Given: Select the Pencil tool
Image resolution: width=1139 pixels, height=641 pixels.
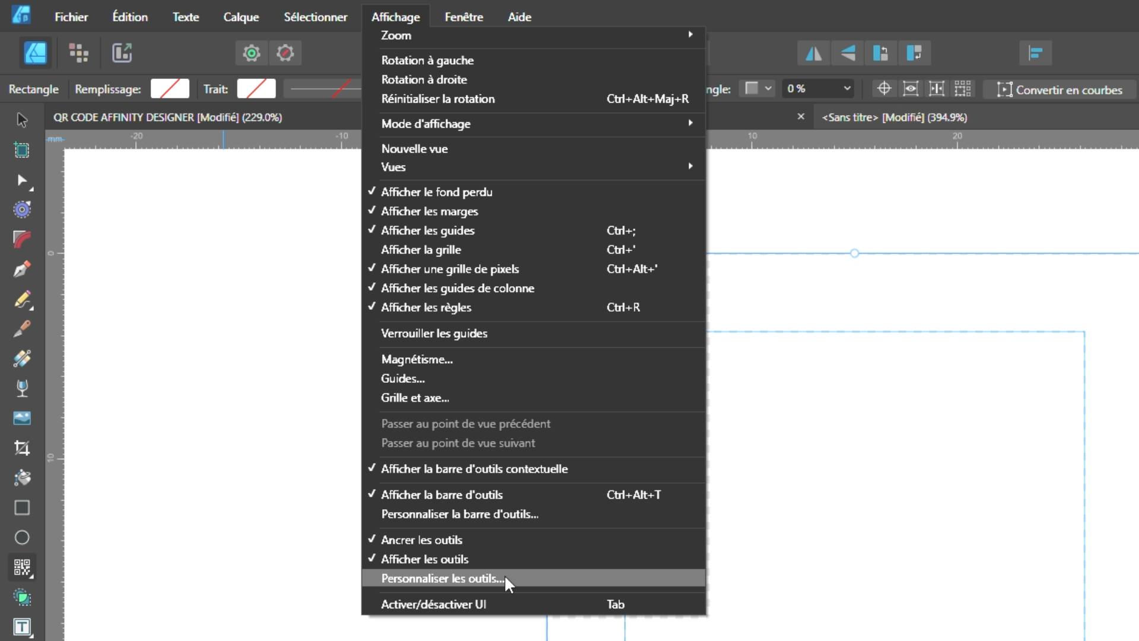Looking at the screenshot, I should [x=22, y=299].
